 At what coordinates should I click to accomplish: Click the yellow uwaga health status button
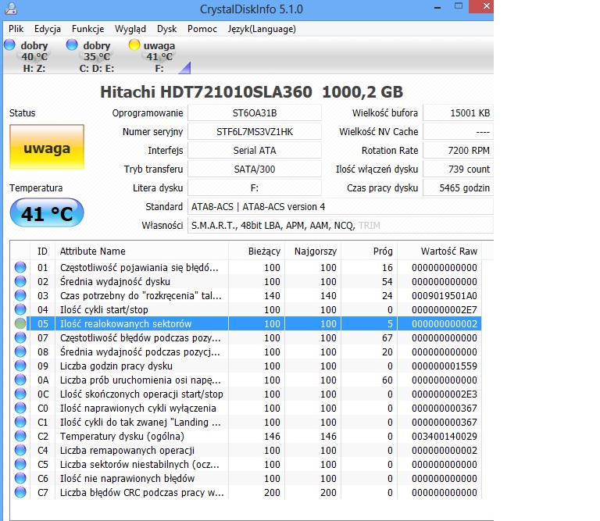point(47,147)
